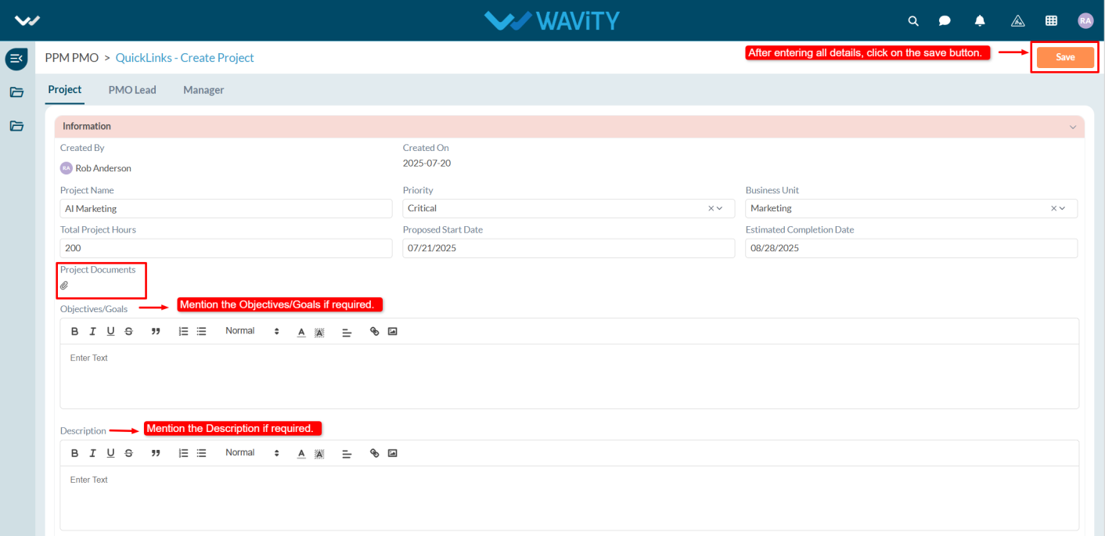
Task: Insert image in Objectives/Goals editor
Action: coord(393,332)
